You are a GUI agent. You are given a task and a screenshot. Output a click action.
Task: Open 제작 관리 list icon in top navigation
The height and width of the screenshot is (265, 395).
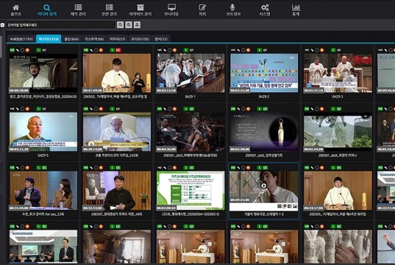pos(78,7)
